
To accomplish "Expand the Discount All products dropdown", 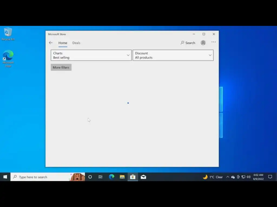I will click(173, 55).
